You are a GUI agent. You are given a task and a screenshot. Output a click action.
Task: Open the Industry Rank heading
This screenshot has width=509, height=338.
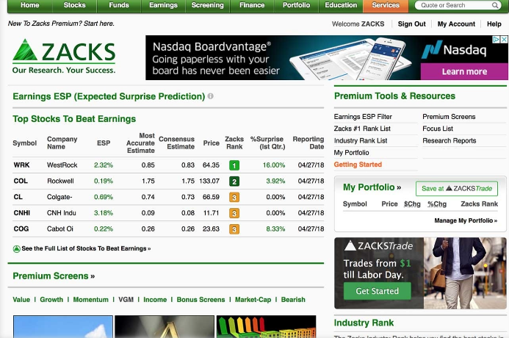click(x=364, y=323)
